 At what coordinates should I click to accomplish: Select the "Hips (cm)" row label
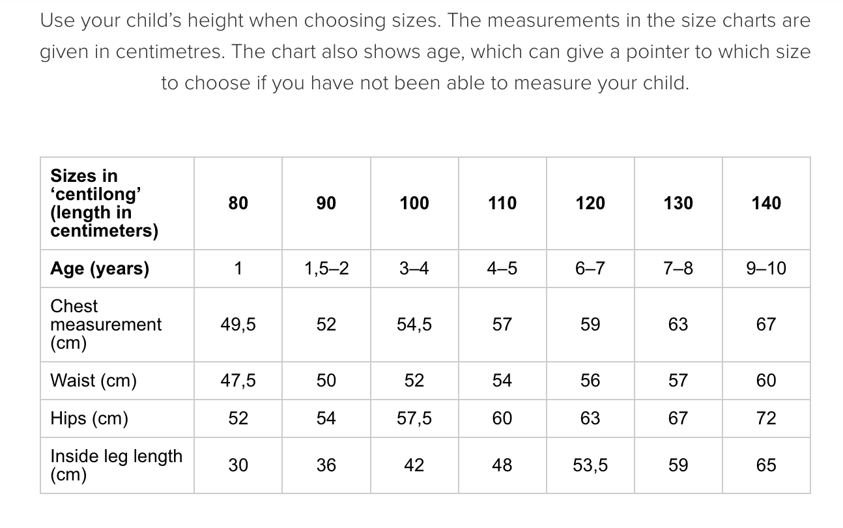89,418
